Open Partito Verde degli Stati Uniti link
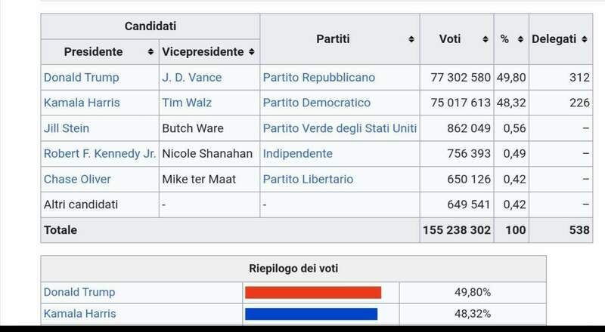Image resolution: width=605 pixels, height=332 pixels. 340,128
